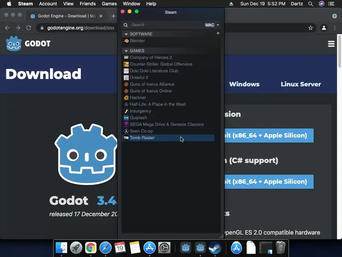Screen dimensions: 342x257
Task: Click the Blender icon in Steam's software list
Action: [126, 40]
